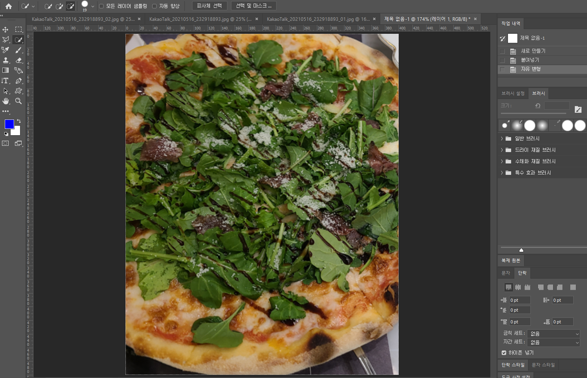Click the left indent 0 pt field
587x378 pixels.
pos(520,300)
